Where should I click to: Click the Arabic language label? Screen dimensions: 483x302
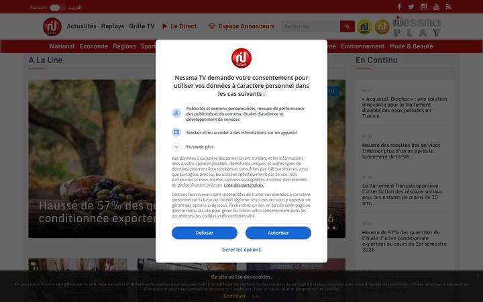coord(75,7)
